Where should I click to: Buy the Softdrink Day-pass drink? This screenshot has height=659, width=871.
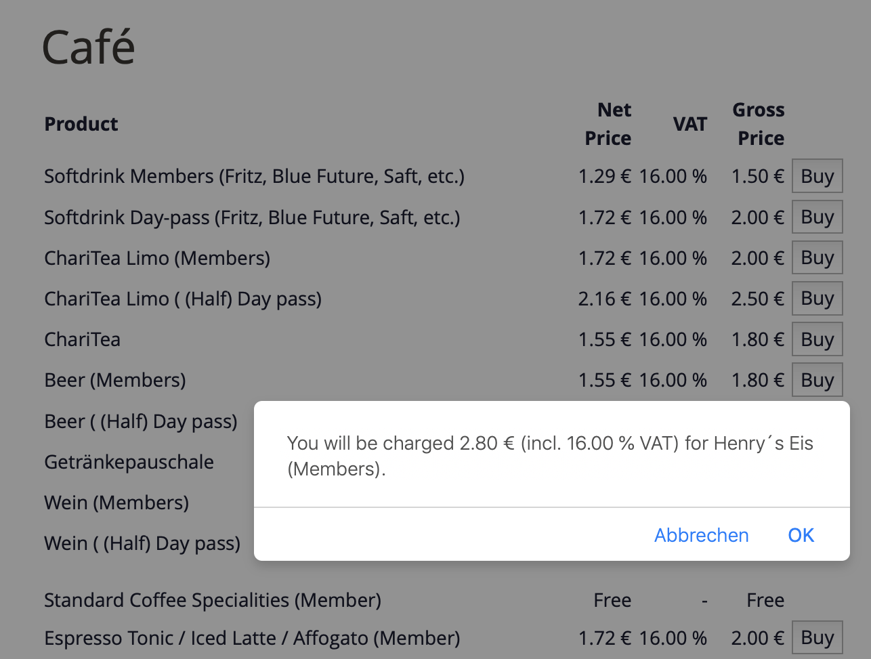pyautogui.click(x=817, y=217)
